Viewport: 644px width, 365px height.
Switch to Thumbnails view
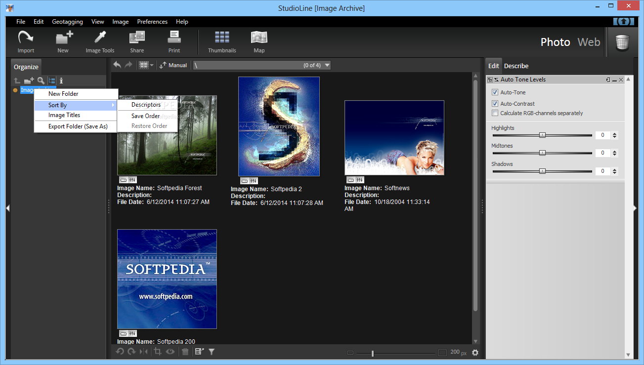222,41
